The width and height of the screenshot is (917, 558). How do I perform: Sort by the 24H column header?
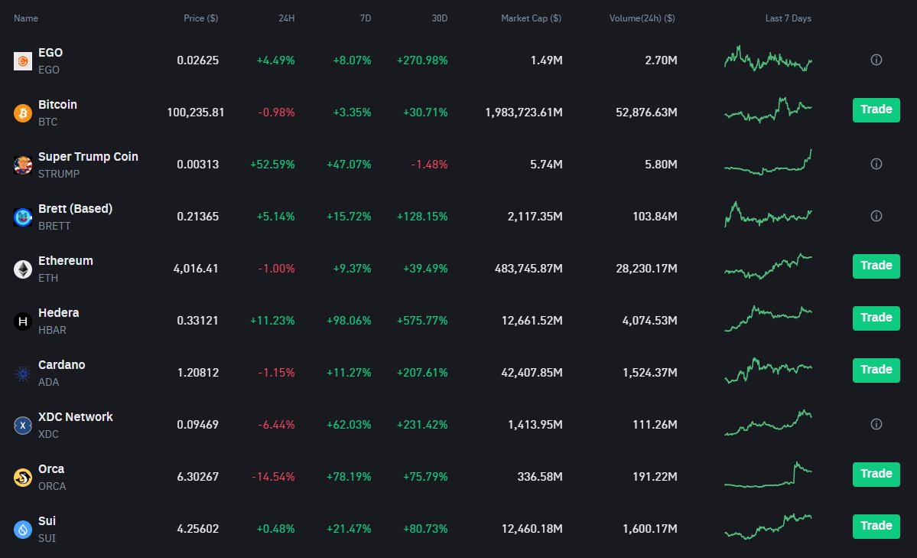click(287, 18)
